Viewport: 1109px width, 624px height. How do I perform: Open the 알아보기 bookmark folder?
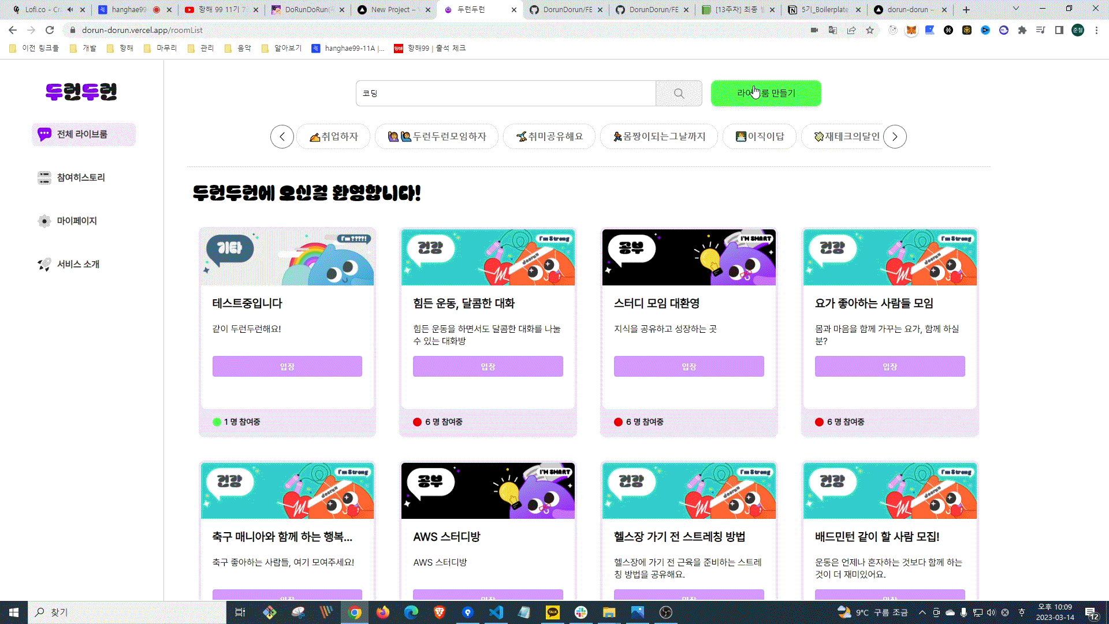point(281,48)
